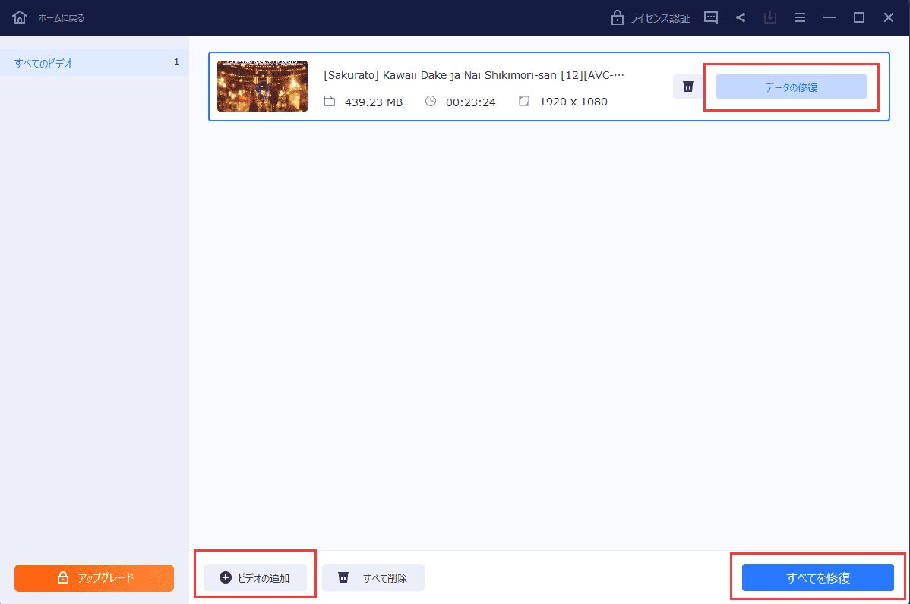Click the lock icon beside ライセンス認証

tap(618, 18)
